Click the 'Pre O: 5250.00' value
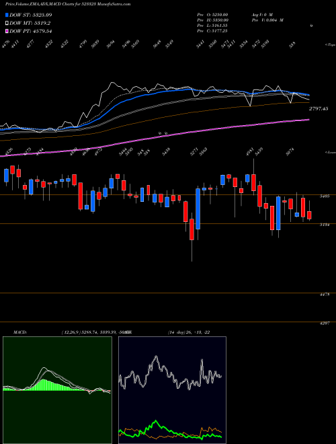 (x=212, y=14)
